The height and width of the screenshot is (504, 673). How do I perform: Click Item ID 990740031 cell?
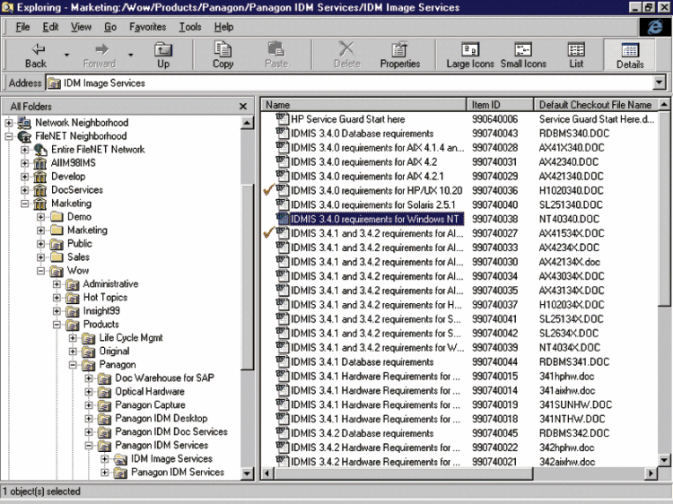[x=494, y=161]
